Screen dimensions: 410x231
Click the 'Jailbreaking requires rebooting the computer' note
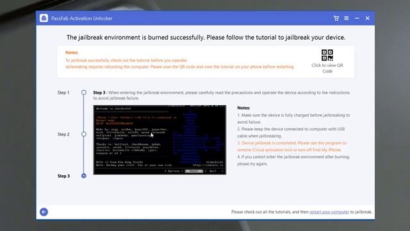point(179,67)
